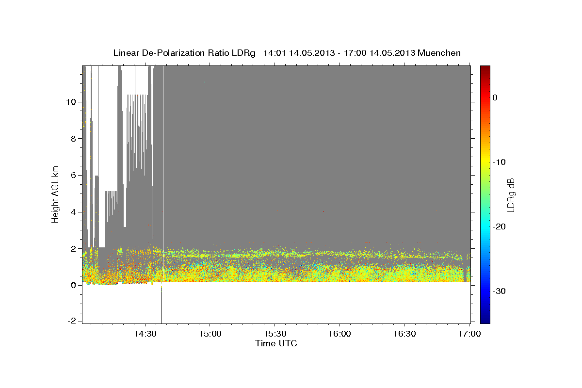The width and height of the screenshot is (582, 388).
Task: Select the 16:00 time tick label
Action: (339, 334)
